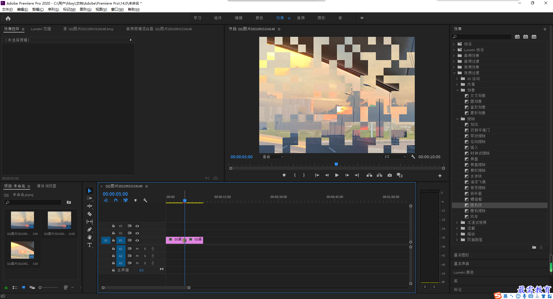The width and height of the screenshot is (553, 299).
Task: Hide video track V3 with eye icon
Action: [x=137, y=226]
